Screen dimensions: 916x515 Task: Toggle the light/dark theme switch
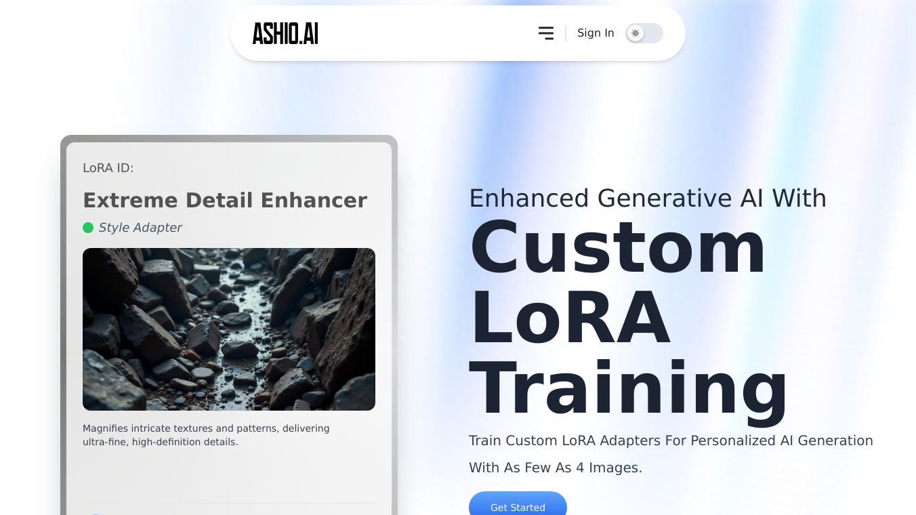coord(644,33)
